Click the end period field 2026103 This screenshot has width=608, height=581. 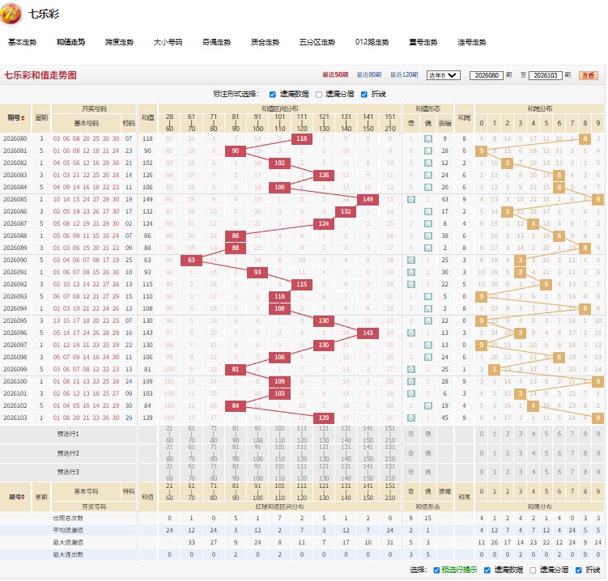click(x=545, y=75)
